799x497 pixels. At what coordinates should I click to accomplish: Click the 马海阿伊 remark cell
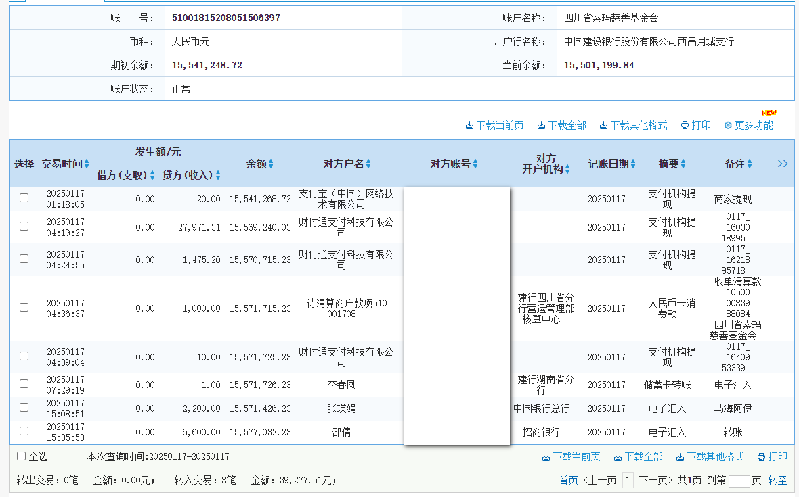click(733, 408)
